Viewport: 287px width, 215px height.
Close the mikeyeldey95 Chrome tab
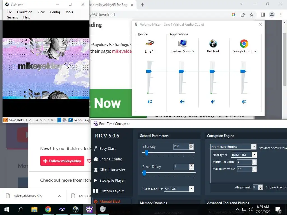click(132, 5)
